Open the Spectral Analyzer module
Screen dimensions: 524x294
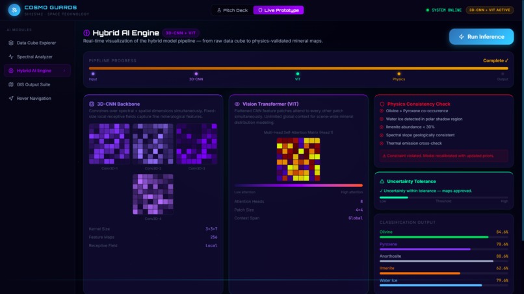(38, 56)
